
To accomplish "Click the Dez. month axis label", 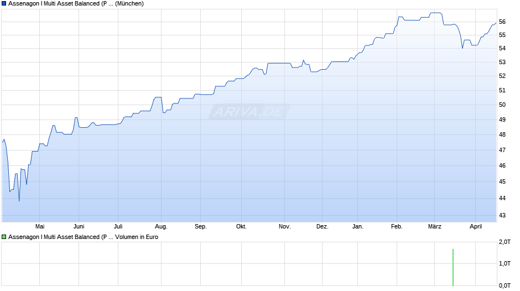I will [x=323, y=226].
